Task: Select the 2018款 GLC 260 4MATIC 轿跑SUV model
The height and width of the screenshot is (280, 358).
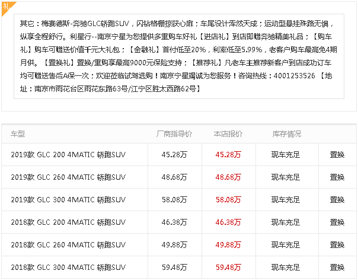Action: [x=68, y=244]
